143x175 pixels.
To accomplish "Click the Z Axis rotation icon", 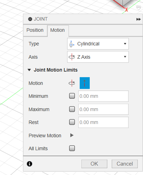I will point(72,57).
